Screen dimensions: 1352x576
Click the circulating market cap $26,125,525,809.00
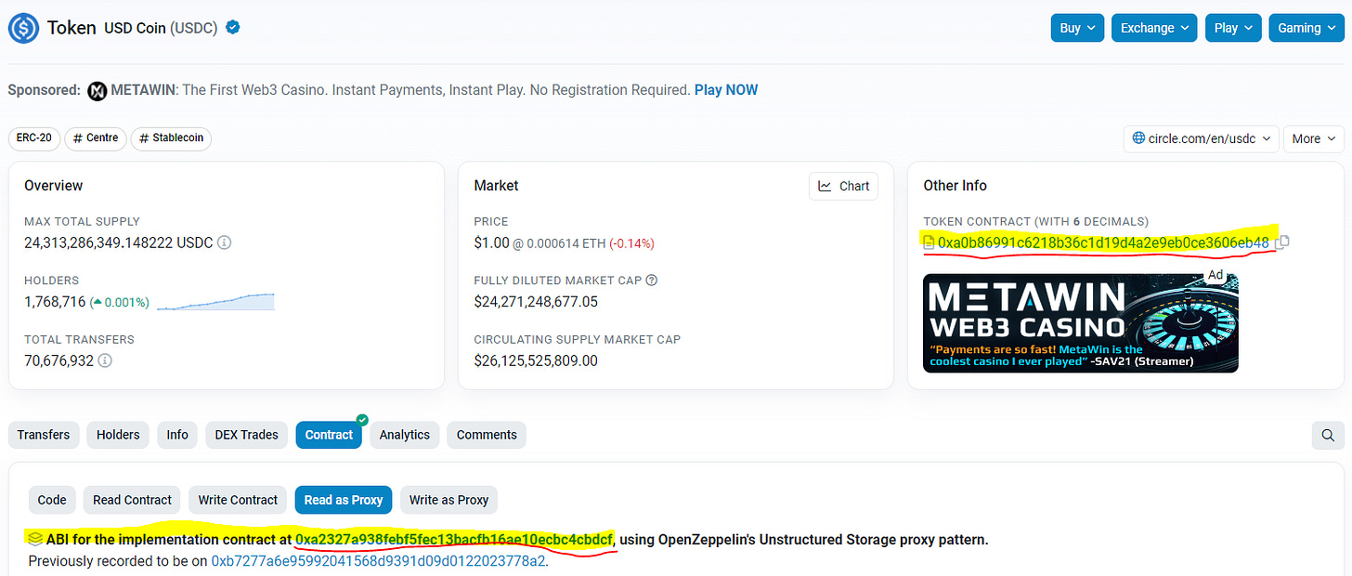pos(536,360)
